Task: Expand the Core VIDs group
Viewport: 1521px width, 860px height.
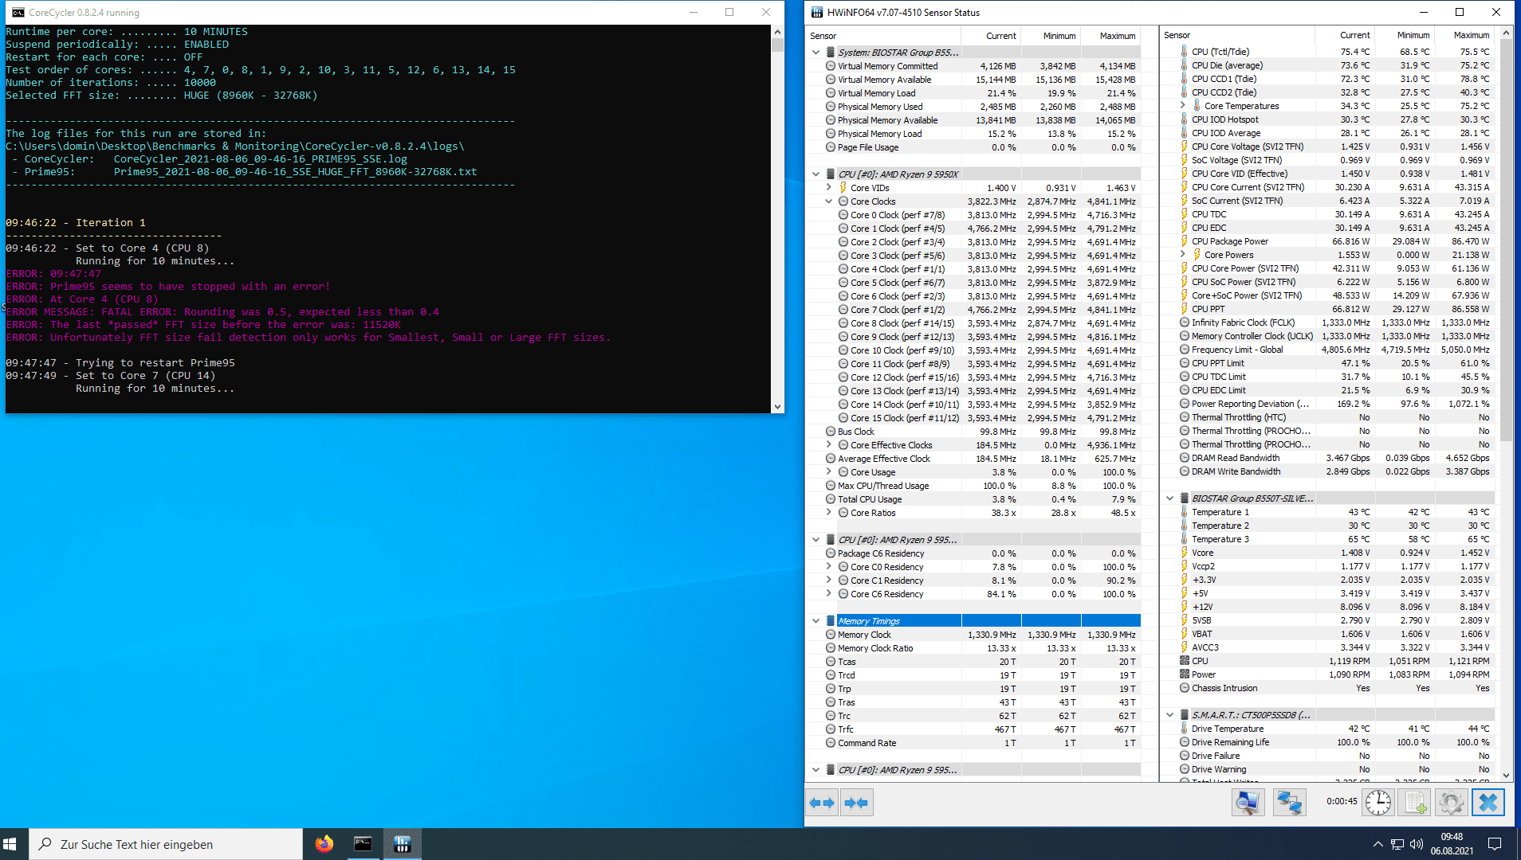Action: pyautogui.click(x=828, y=188)
